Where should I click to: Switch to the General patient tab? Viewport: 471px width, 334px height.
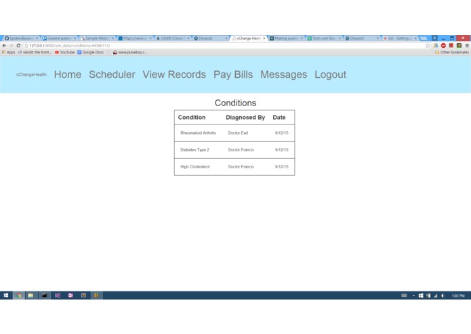[59, 39]
